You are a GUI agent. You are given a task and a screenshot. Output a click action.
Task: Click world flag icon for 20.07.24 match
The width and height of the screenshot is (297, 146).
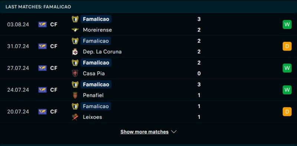tap(42, 111)
